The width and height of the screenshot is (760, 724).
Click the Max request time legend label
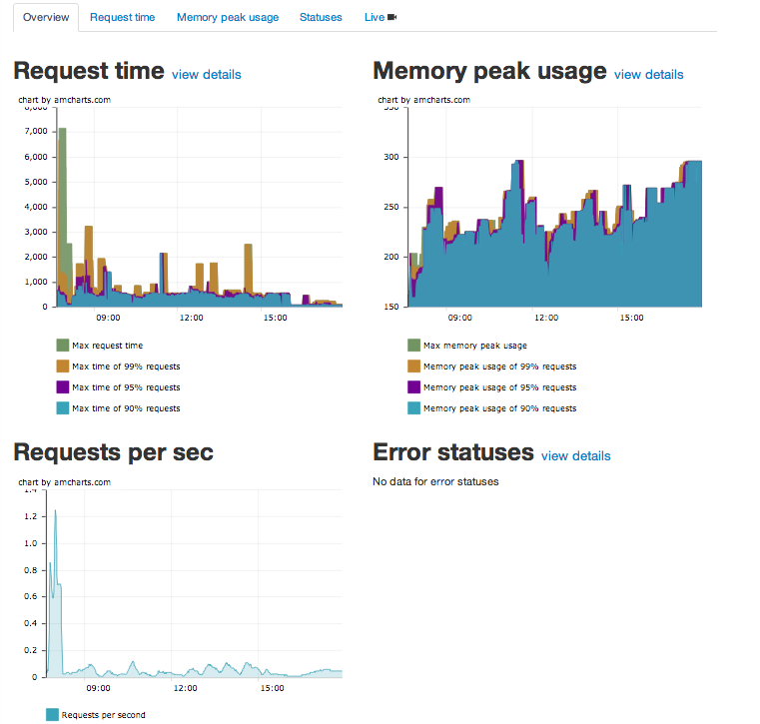[x=108, y=346]
